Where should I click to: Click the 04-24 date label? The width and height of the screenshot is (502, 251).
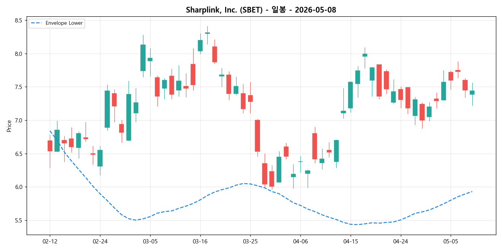(401, 241)
